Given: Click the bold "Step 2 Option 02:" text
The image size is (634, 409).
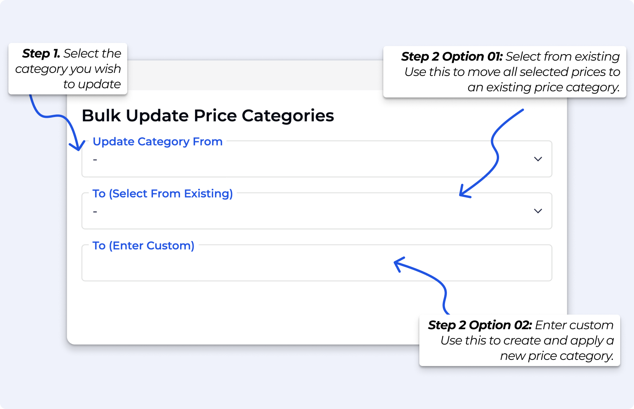Looking at the screenshot, I should click(x=480, y=325).
